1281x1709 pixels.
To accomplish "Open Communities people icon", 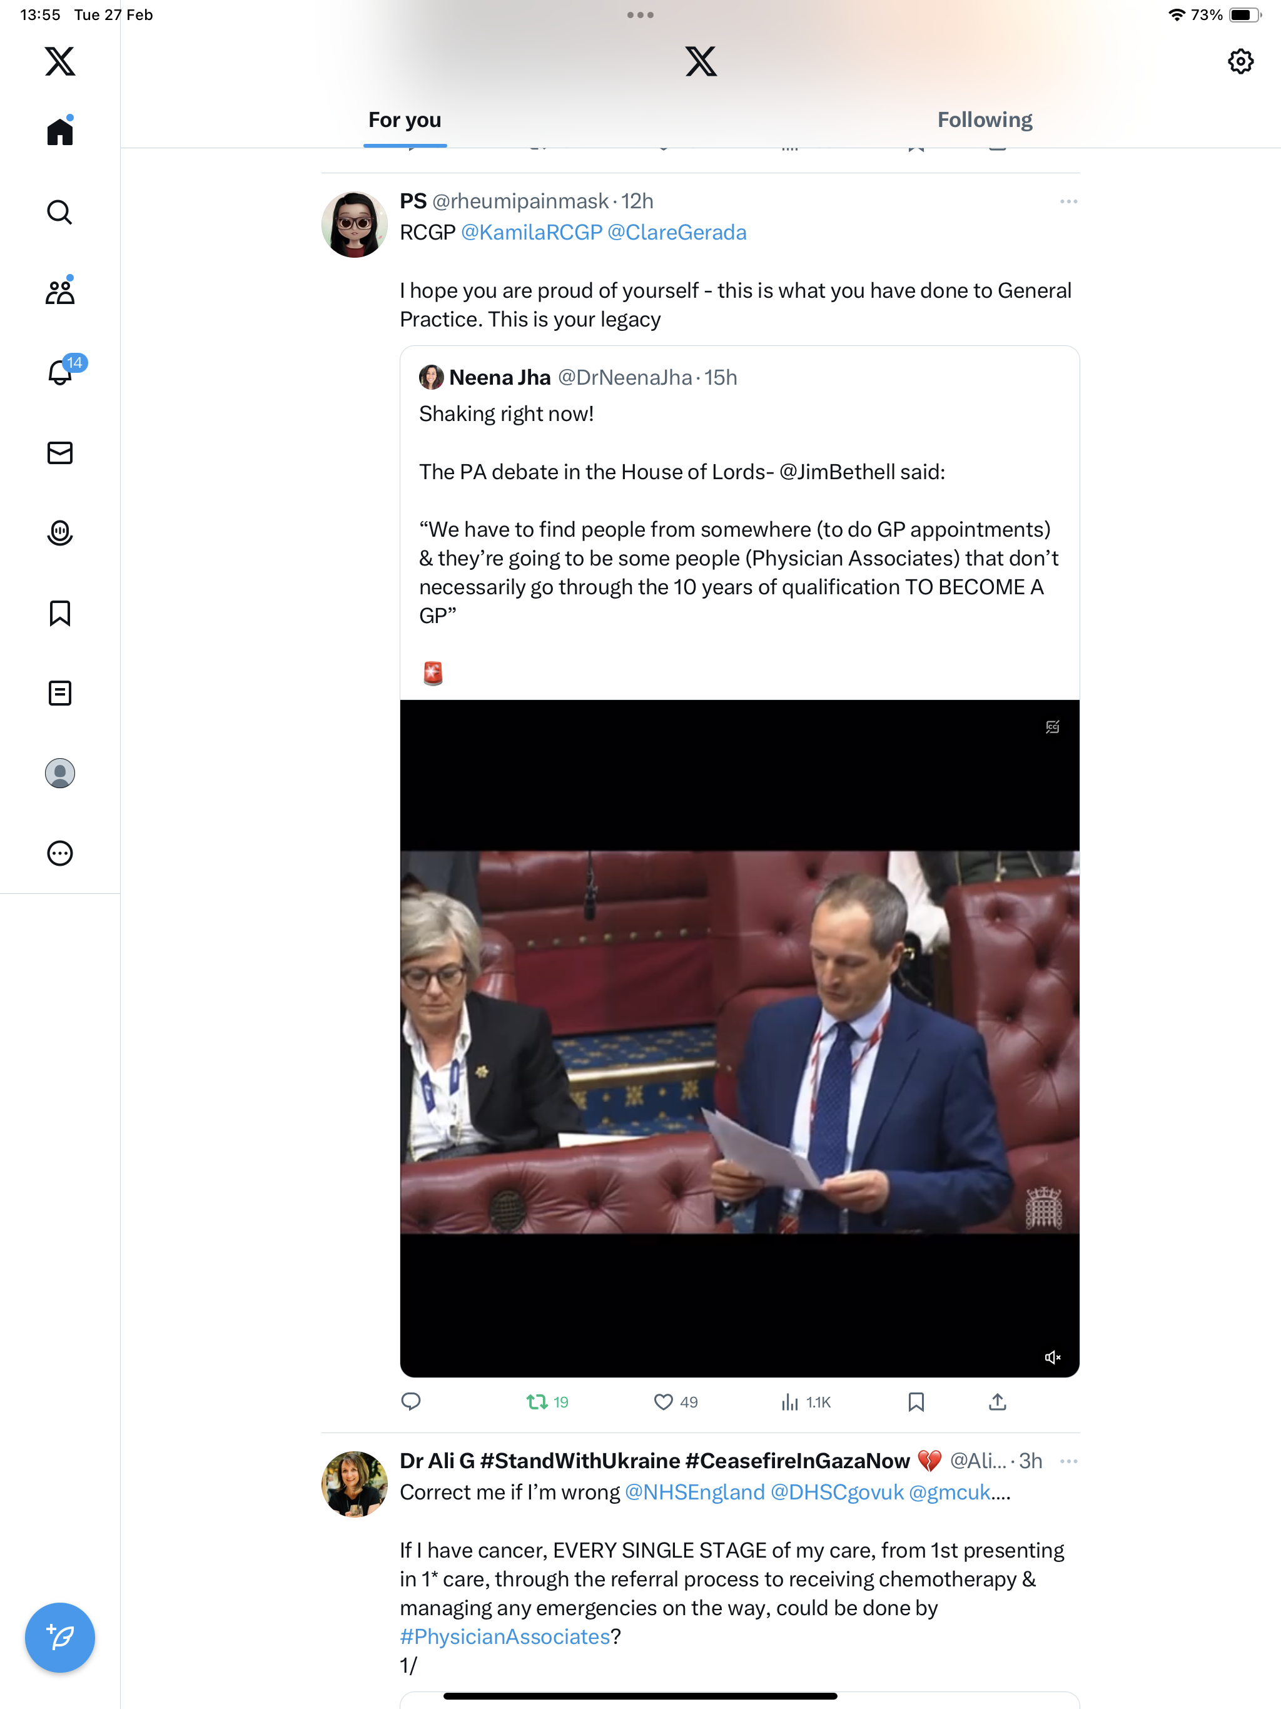I will coord(59,292).
